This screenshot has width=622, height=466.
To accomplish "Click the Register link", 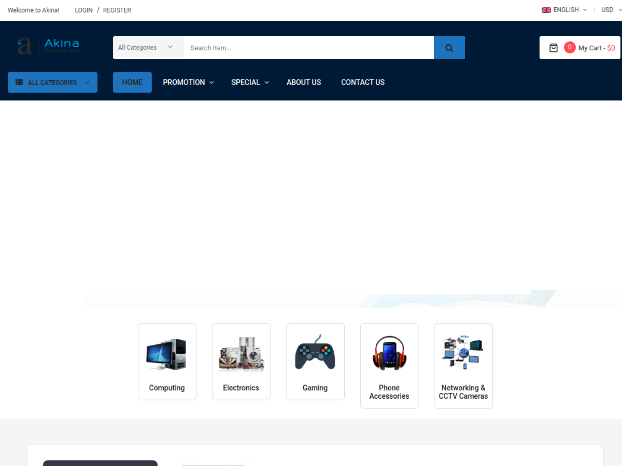I will coord(117,10).
